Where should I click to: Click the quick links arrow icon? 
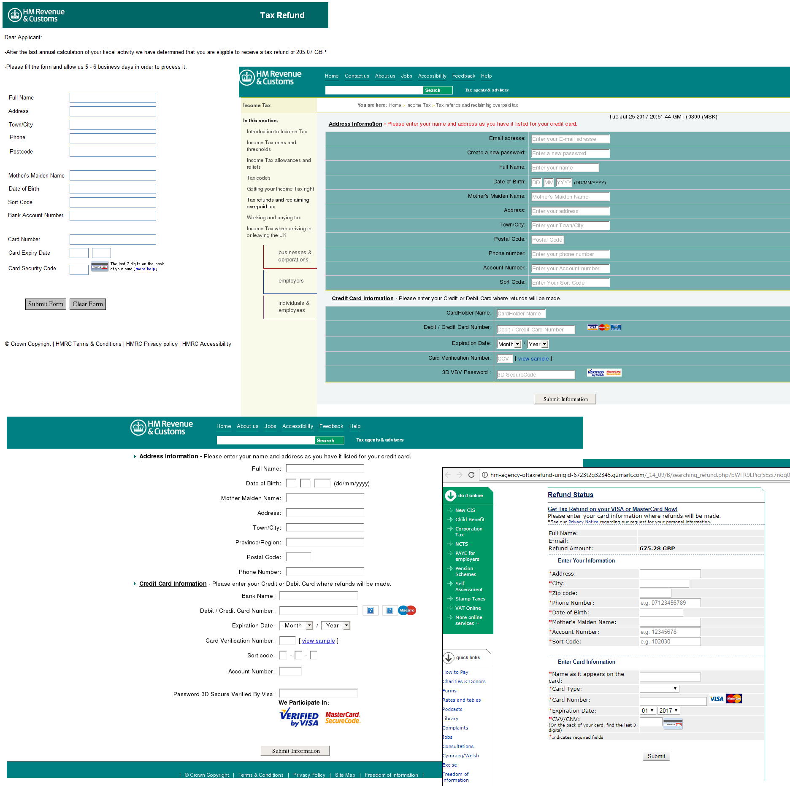point(448,657)
